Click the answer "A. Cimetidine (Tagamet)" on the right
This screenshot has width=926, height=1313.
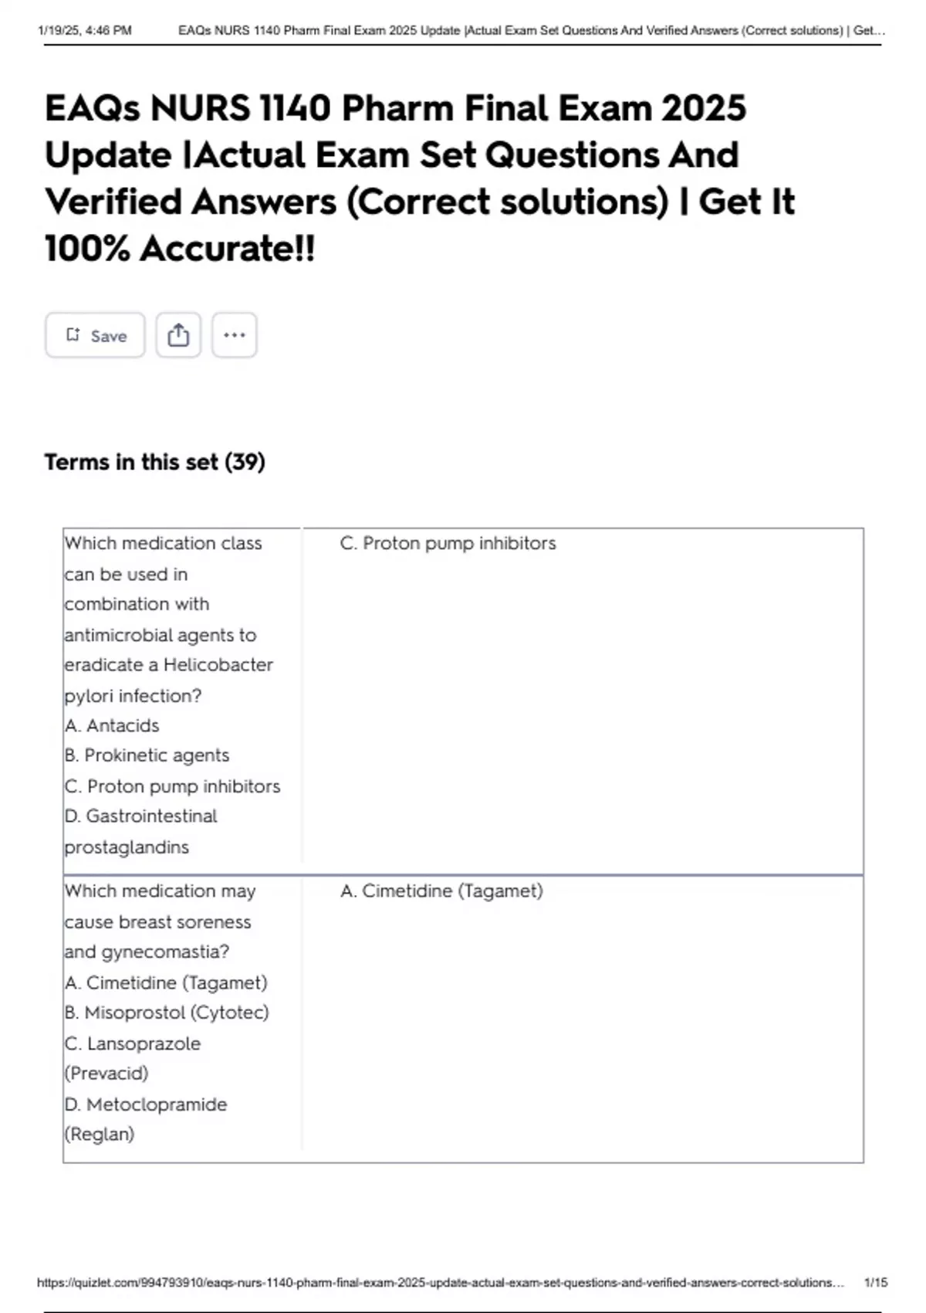tap(441, 891)
